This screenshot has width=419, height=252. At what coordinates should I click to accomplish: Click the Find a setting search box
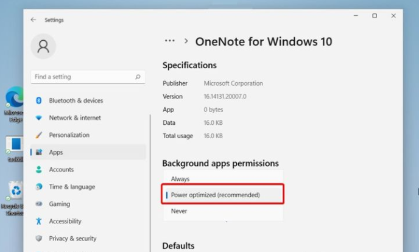tap(88, 77)
